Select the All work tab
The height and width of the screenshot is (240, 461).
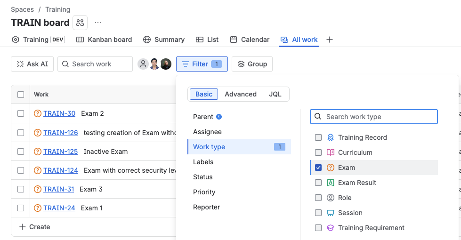click(299, 40)
